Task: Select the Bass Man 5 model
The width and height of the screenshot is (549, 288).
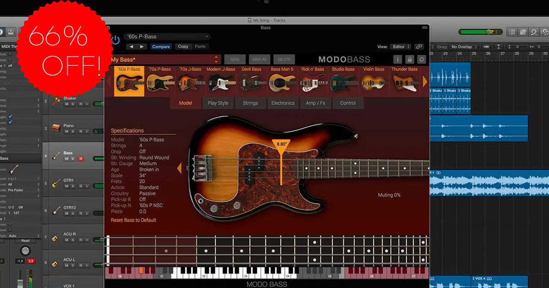Action: pyautogui.click(x=282, y=81)
